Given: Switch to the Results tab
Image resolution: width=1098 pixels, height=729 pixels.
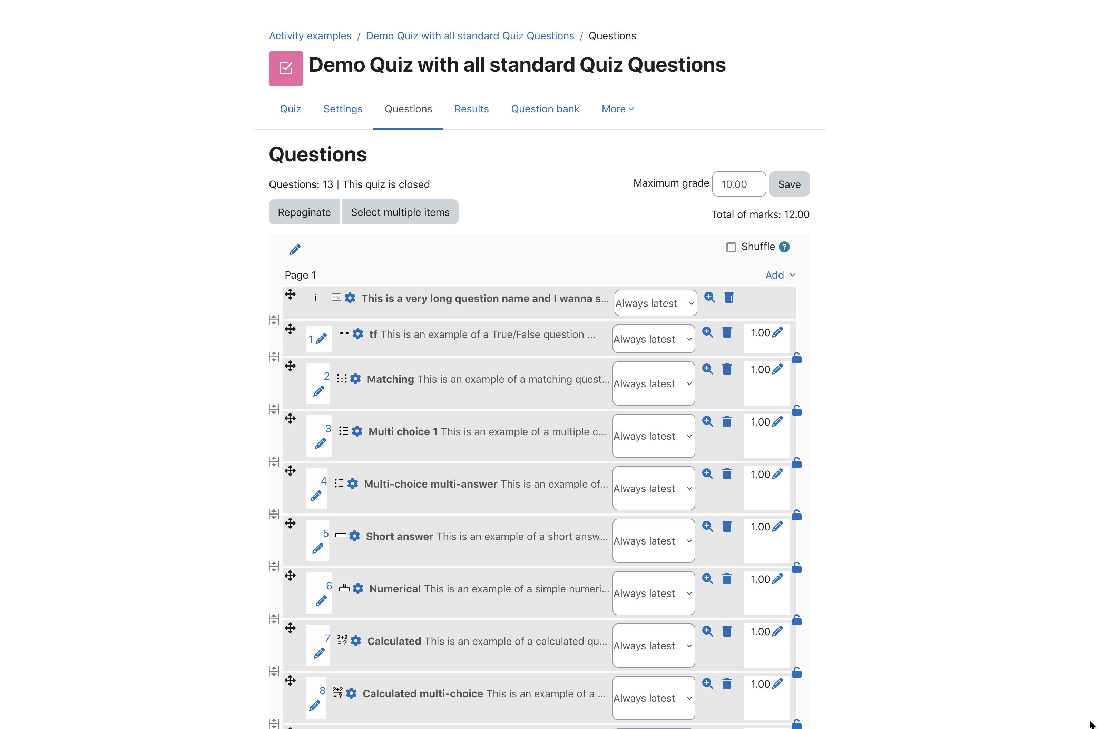Looking at the screenshot, I should pos(471,109).
